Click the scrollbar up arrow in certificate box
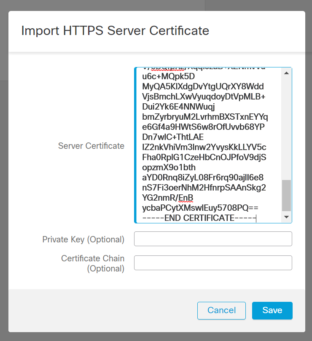Viewport: 312px width, 341px height. 286,73
